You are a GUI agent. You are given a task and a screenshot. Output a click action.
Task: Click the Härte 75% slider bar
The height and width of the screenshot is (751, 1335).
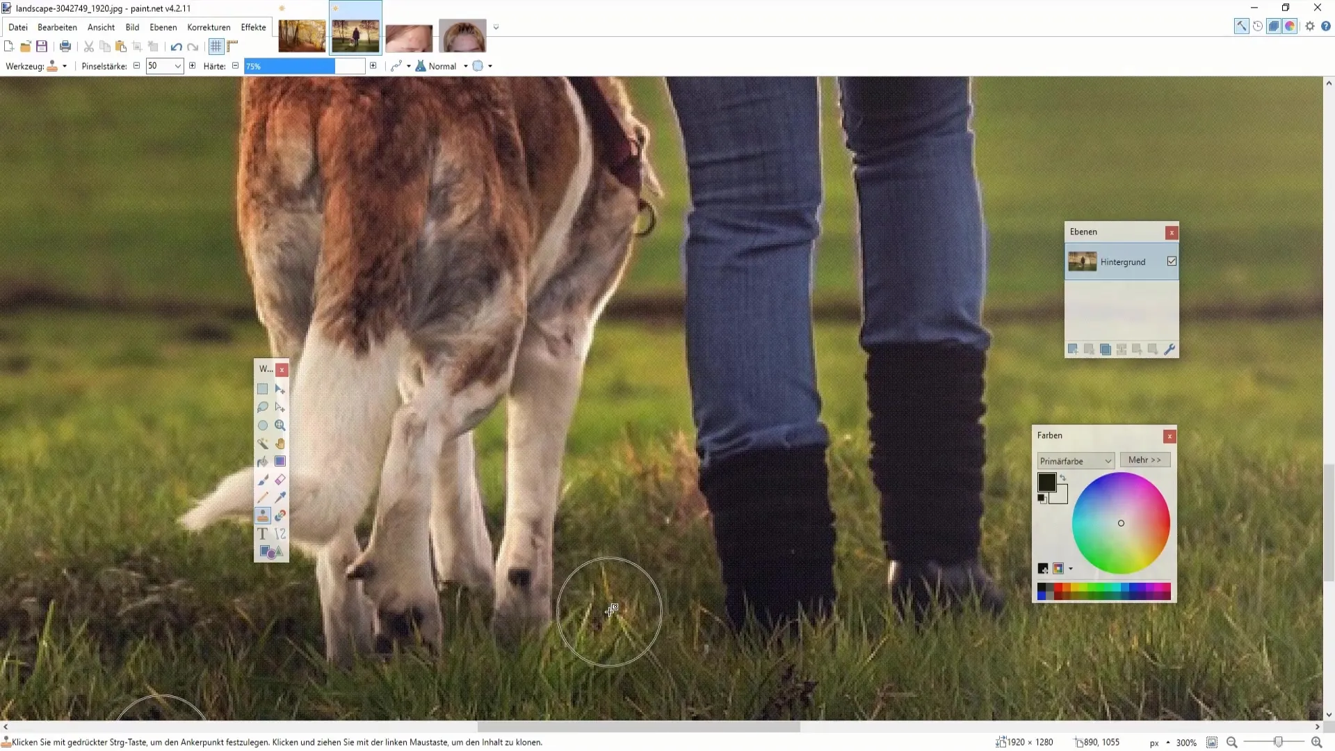click(x=305, y=66)
